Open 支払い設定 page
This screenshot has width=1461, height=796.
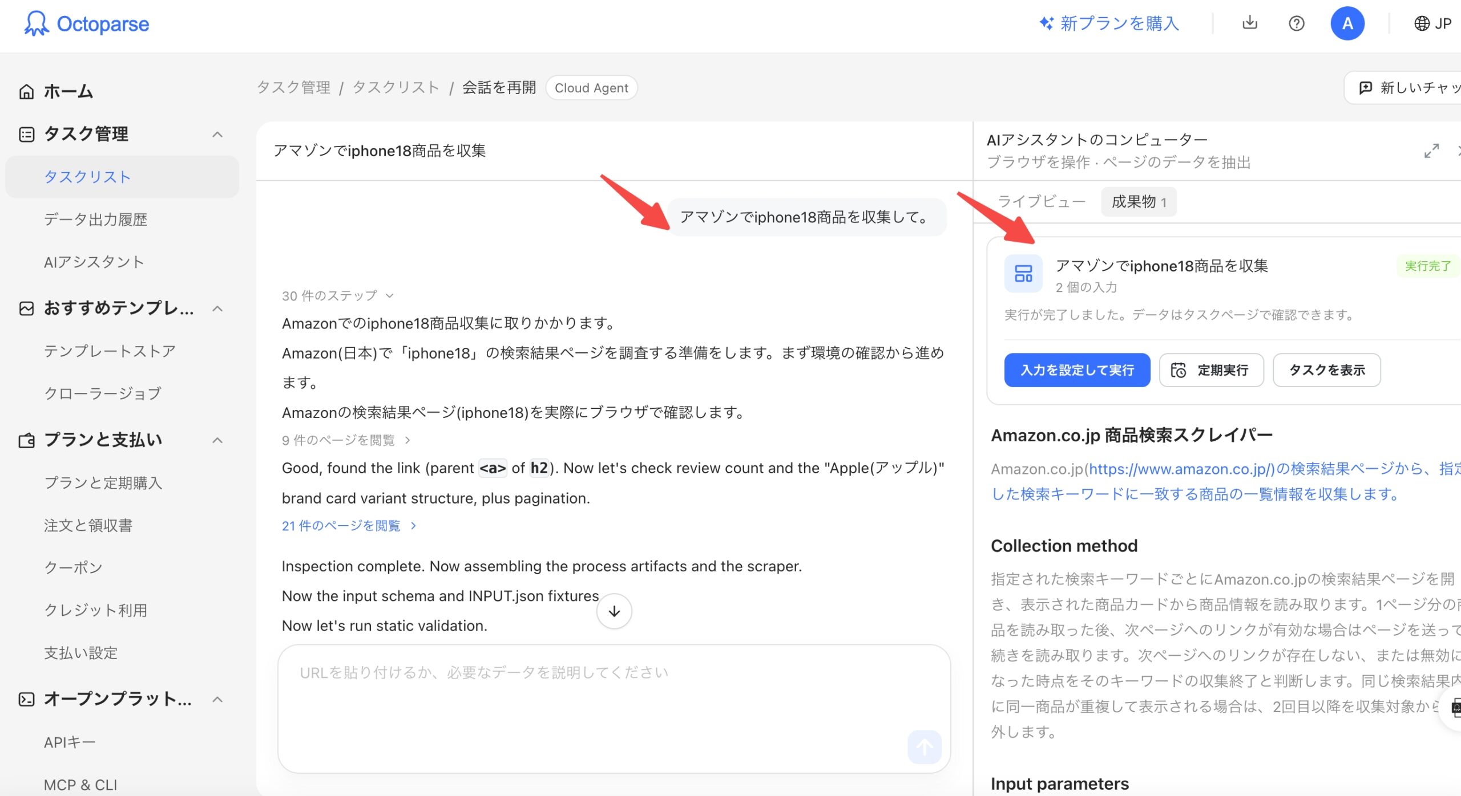coord(81,653)
